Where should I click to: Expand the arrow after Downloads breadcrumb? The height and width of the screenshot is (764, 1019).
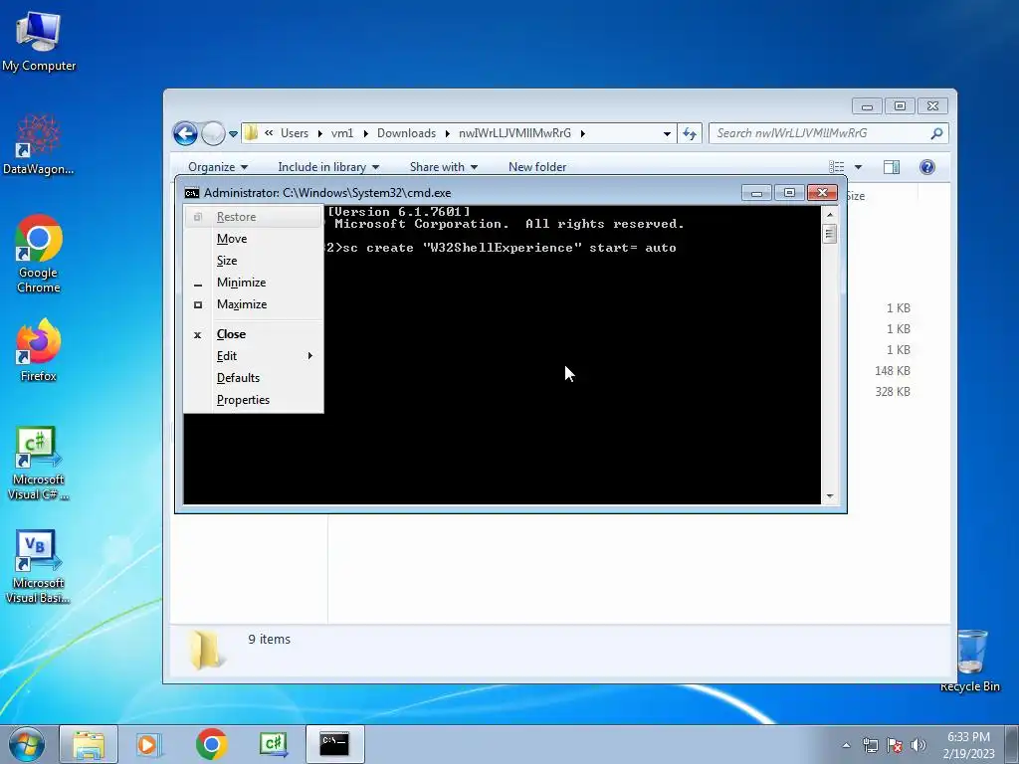pos(447,134)
